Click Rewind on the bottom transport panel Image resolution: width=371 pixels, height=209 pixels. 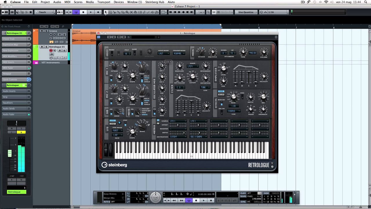174,200
